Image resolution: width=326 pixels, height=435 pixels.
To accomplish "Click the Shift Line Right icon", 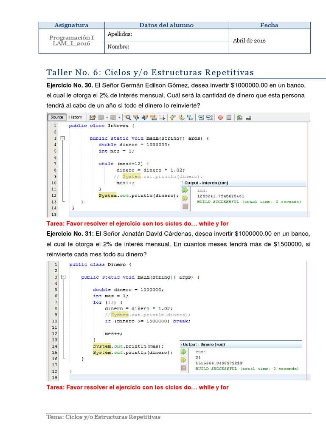I will 210,118.
